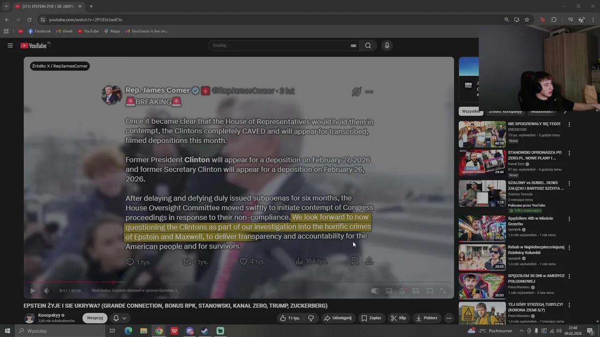
Task: Search with the magnifier button
Action: (x=368, y=45)
